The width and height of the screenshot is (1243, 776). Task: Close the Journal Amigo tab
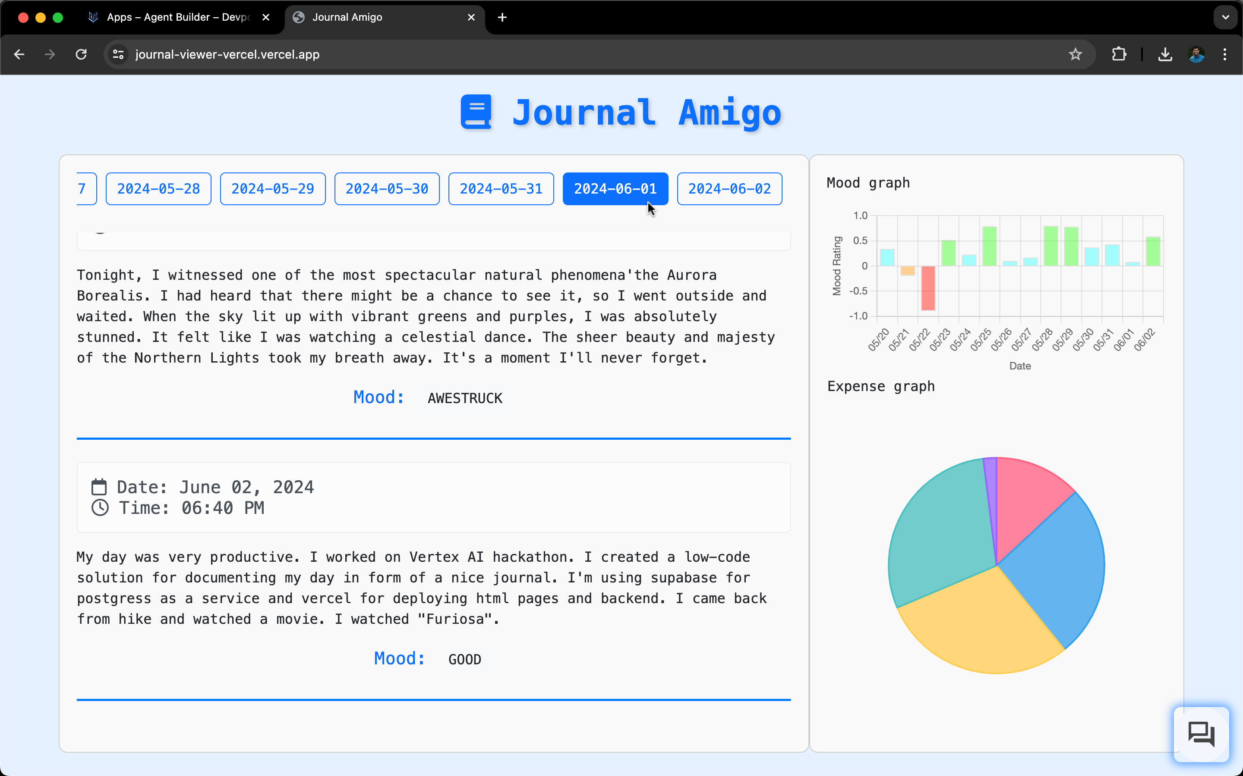471,17
